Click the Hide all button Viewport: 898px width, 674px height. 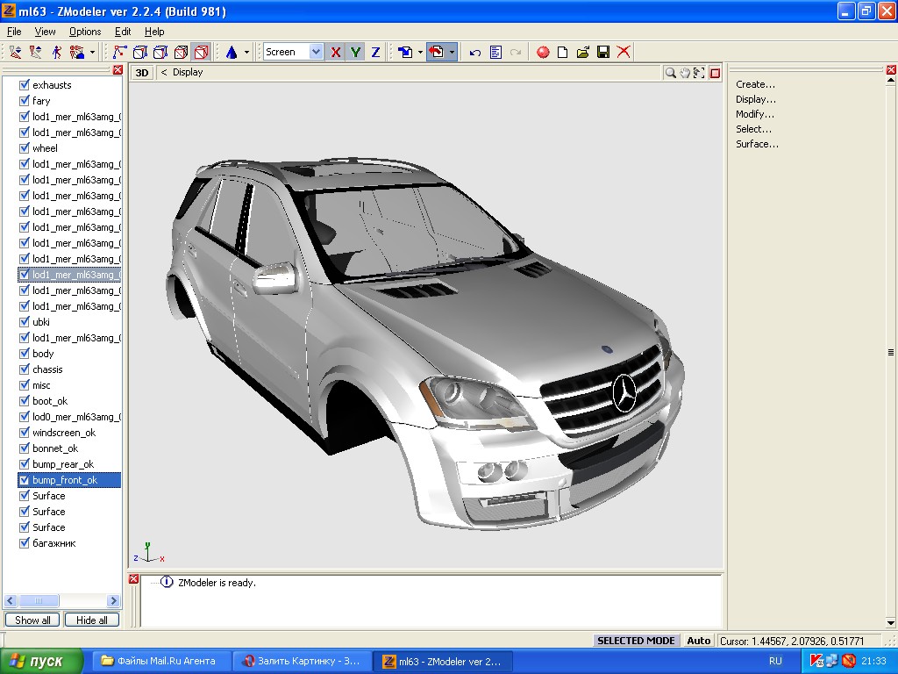tap(91, 620)
